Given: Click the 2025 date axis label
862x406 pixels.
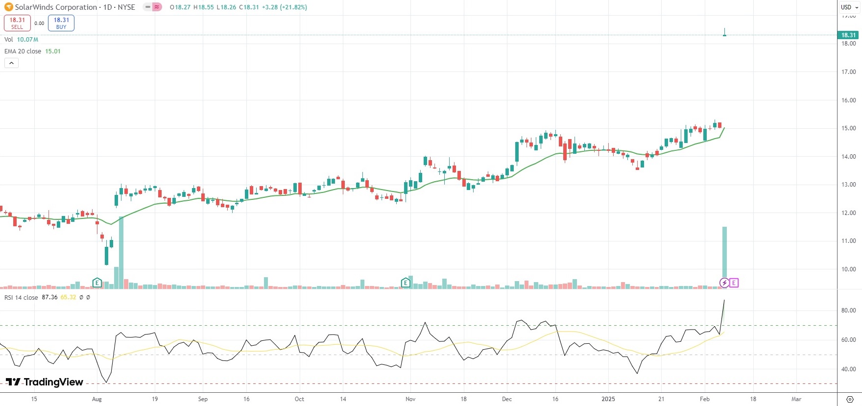Looking at the screenshot, I should coord(608,399).
